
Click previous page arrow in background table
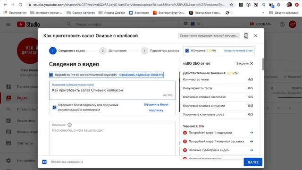click(278, 108)
